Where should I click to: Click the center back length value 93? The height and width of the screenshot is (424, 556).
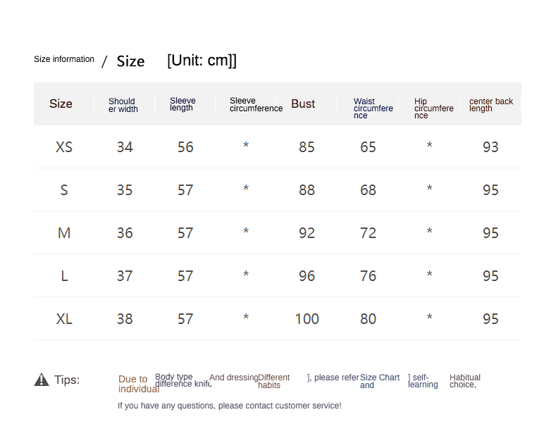pos(490,147)
